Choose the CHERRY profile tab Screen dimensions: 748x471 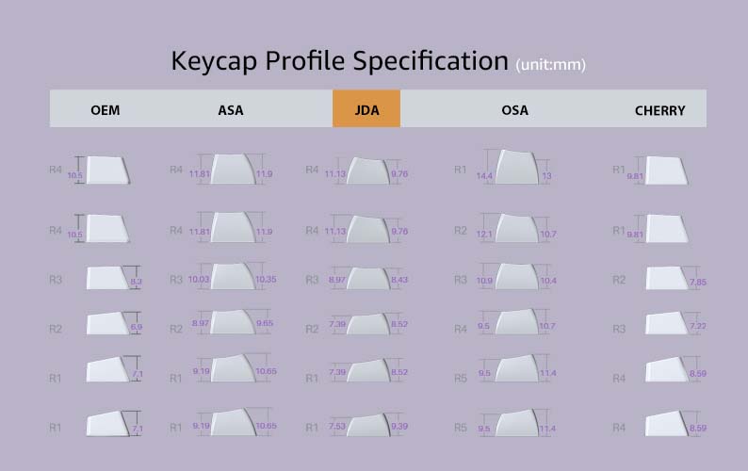click(659, 110)
